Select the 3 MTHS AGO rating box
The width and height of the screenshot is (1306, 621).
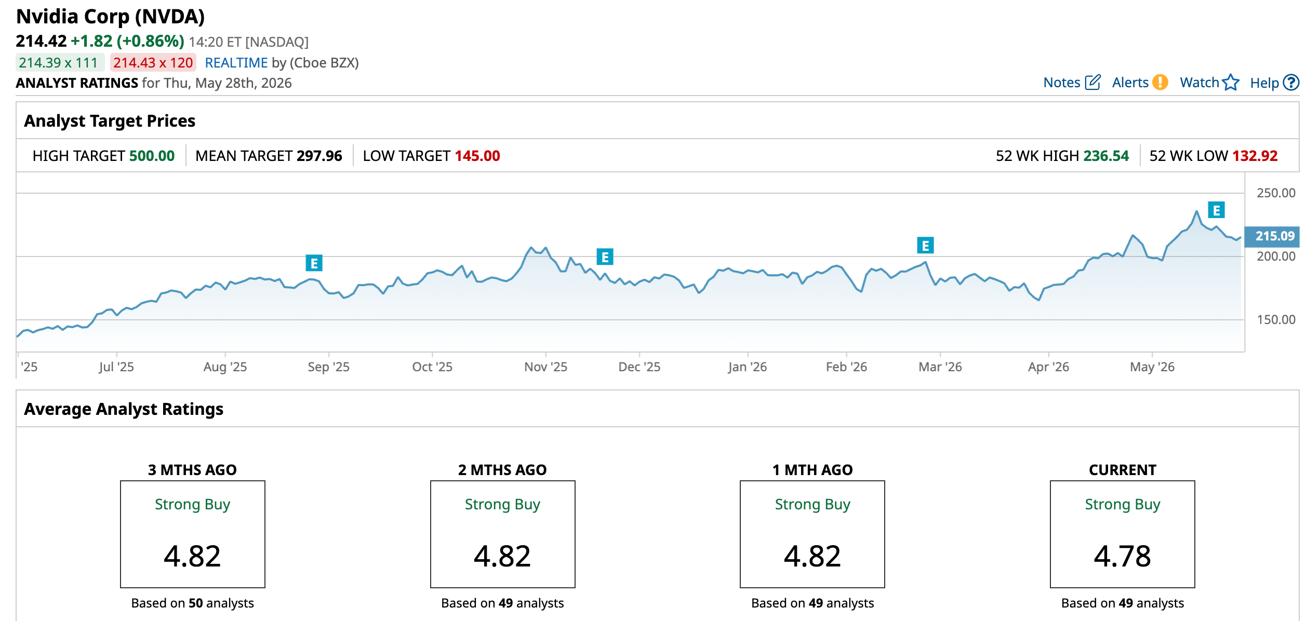click(x=193, y=534)
